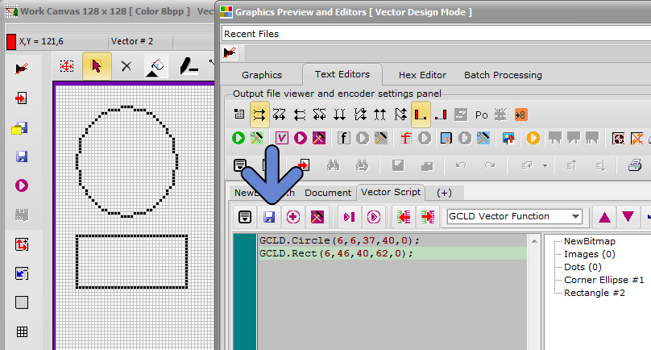The image size is (651, 350).
Task: Click the red color swatch in Work Canvas
Action: 11,42
